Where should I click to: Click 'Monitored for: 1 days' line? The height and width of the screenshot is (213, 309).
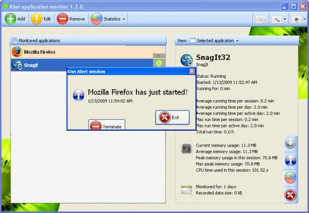[x=216, y=187]
